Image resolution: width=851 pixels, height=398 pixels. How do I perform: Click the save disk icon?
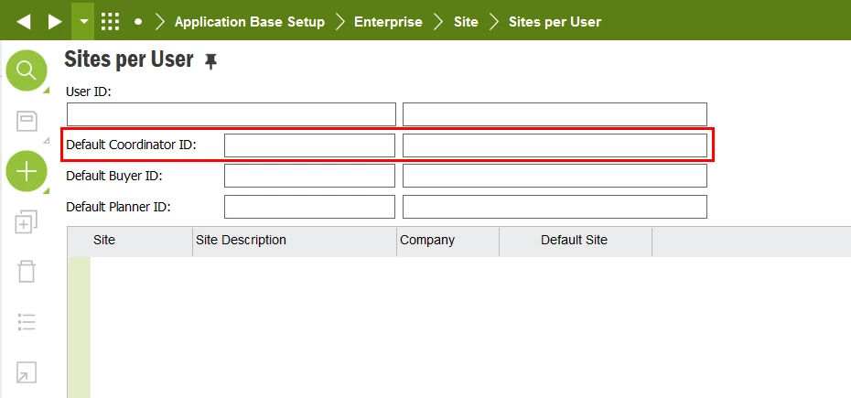click(27, 121)
